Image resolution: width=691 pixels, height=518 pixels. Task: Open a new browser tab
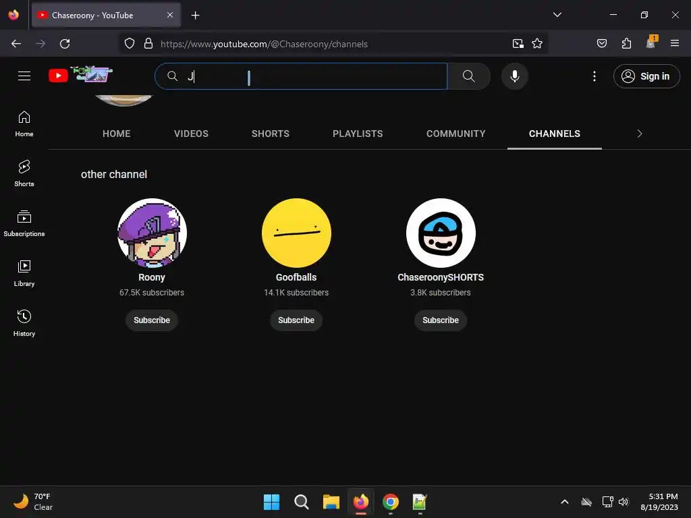pyautogui.click(x=195, y=16)
